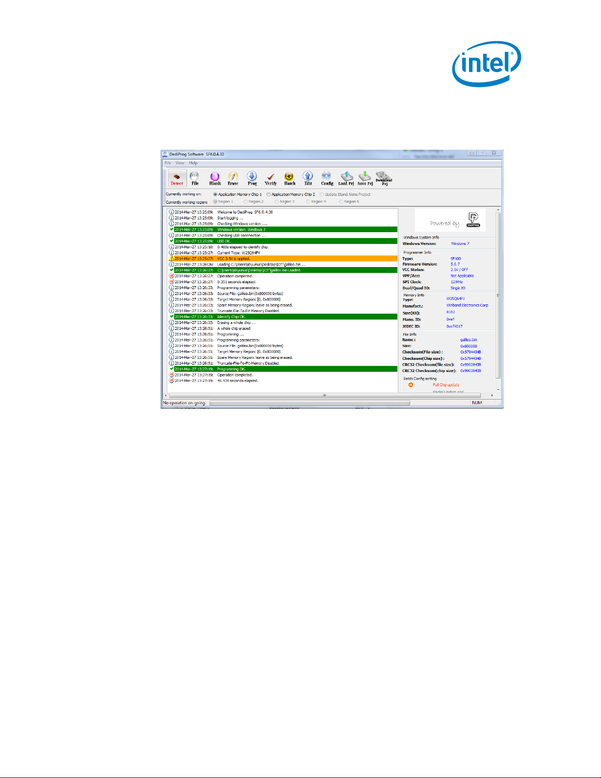Image resolution: width=601 pixels, height=778 pixels.
Task: Click the VCC Status value 3.5V / OFF
Action: pos(459,269)
